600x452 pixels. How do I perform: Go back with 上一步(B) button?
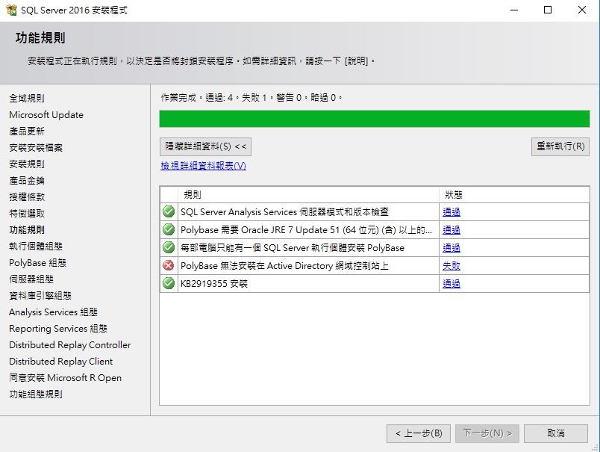[419, 433]
